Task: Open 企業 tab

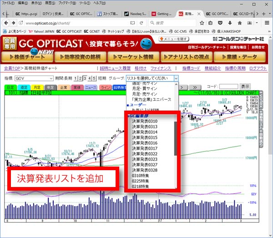Action: point(64,87)
